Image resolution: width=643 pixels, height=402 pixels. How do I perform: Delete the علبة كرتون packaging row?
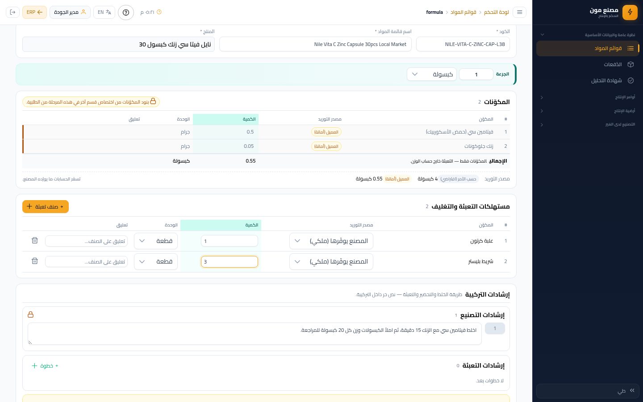click(x=35, y=240)
